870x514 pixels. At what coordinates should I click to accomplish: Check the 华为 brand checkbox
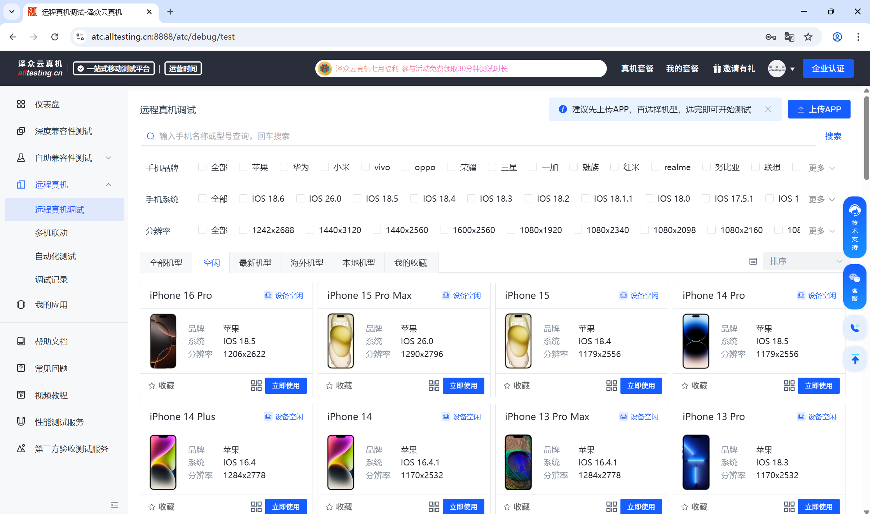tap(284, 167)
